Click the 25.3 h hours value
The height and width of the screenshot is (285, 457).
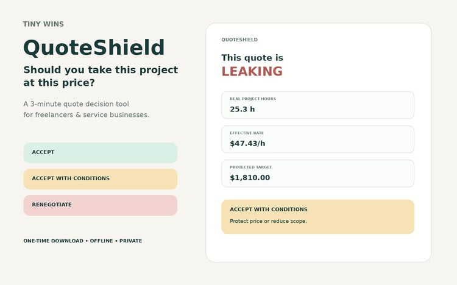click(x=242, y=109)
